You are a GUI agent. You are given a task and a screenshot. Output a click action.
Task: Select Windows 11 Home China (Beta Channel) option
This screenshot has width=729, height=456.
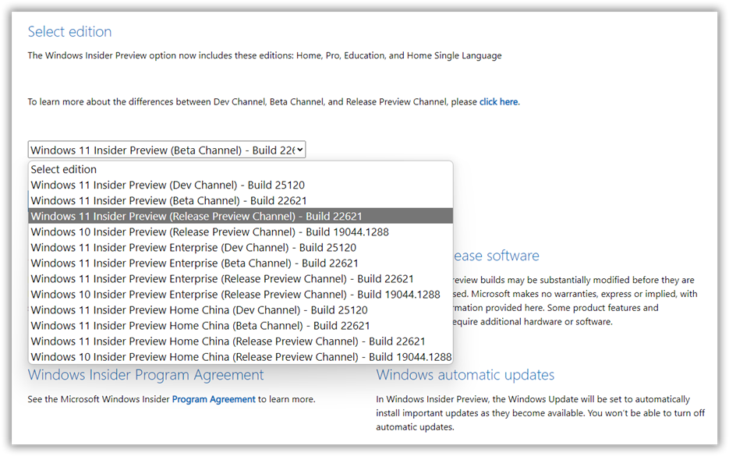click(x=240, y=326)
